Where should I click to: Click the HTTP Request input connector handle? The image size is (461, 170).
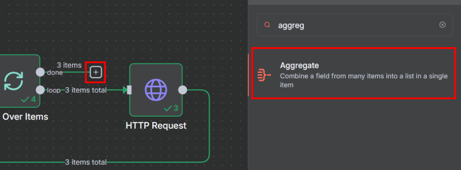point(129,90)
